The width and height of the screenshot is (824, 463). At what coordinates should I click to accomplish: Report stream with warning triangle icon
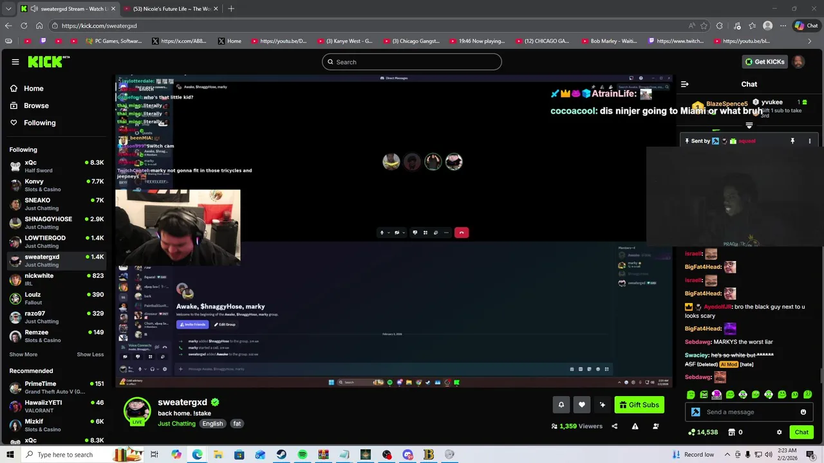[x=635, y=426]
